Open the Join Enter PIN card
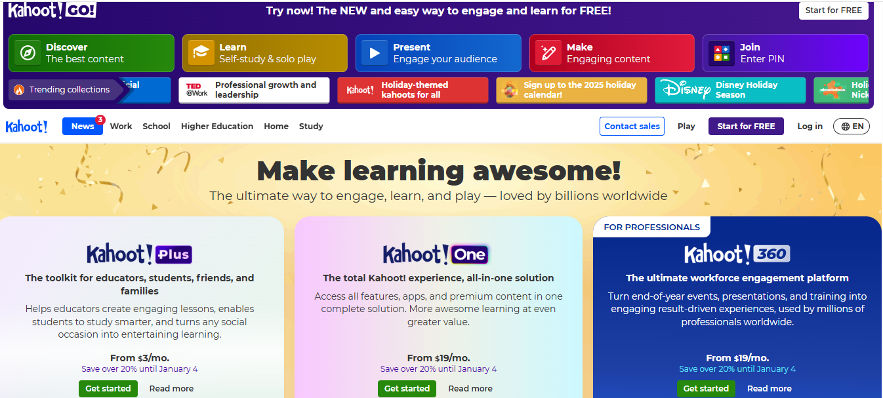883x398 pixels. pos(785,53)
